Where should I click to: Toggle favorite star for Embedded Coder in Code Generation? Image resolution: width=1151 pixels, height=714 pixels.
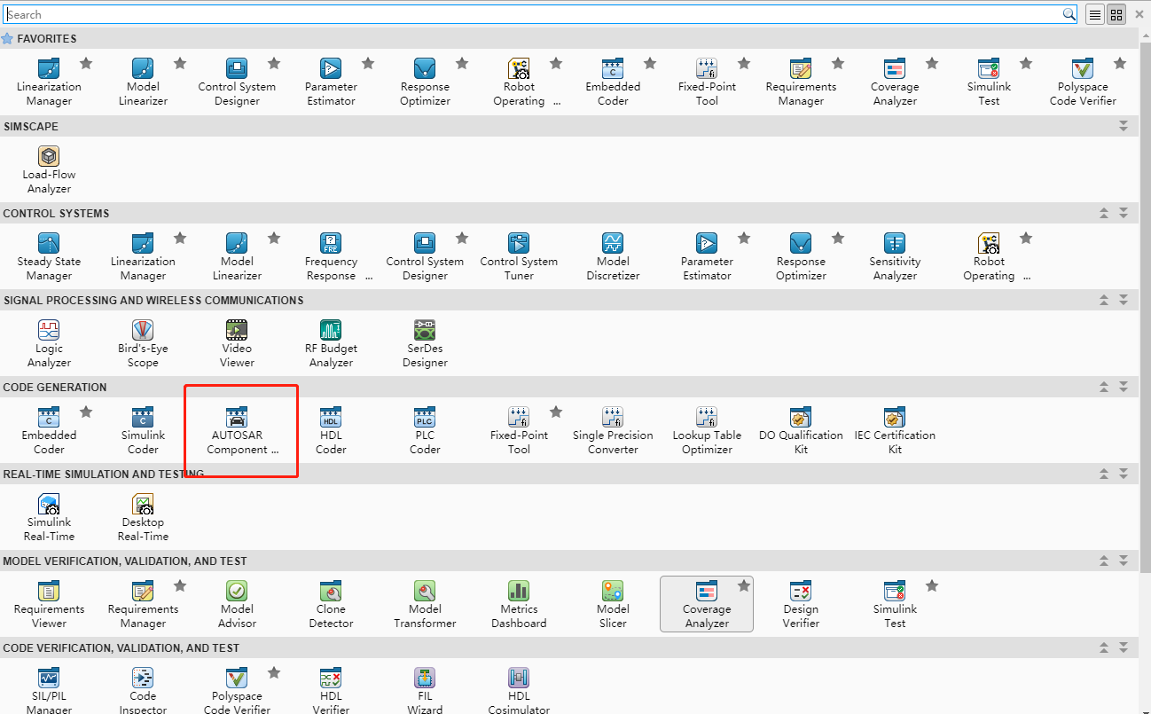point(86,412)
